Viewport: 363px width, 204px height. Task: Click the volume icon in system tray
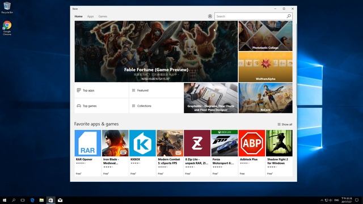331,200
